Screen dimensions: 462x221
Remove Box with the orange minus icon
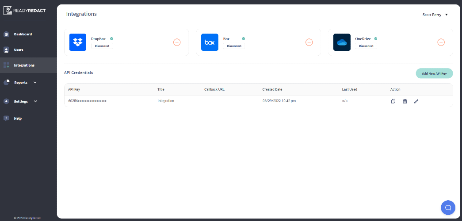(x=309, y=42)
